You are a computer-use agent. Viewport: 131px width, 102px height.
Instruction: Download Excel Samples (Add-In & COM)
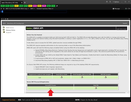click(x=82, y=77)
